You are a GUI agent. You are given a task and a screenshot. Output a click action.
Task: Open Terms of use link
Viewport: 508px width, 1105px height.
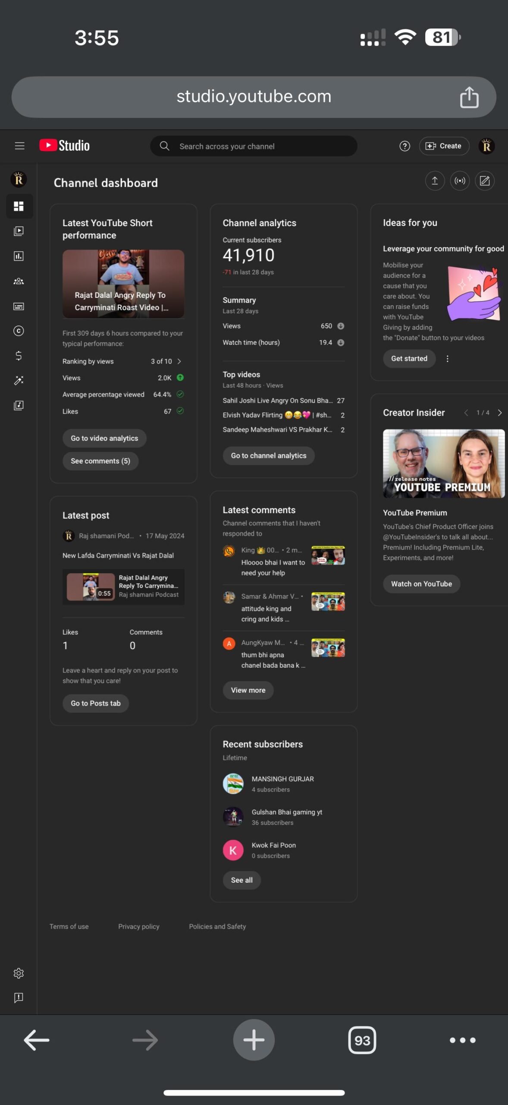(69, 927)
